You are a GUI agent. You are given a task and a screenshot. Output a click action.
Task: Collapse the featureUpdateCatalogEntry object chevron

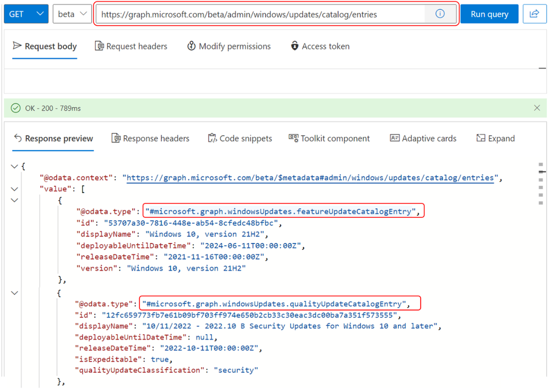tap(14, 200)
